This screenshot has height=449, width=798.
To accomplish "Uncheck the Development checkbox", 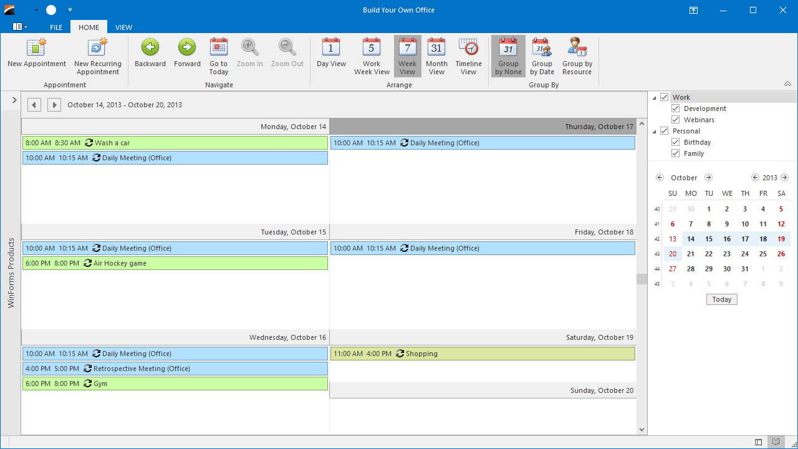I will [675, 109].
